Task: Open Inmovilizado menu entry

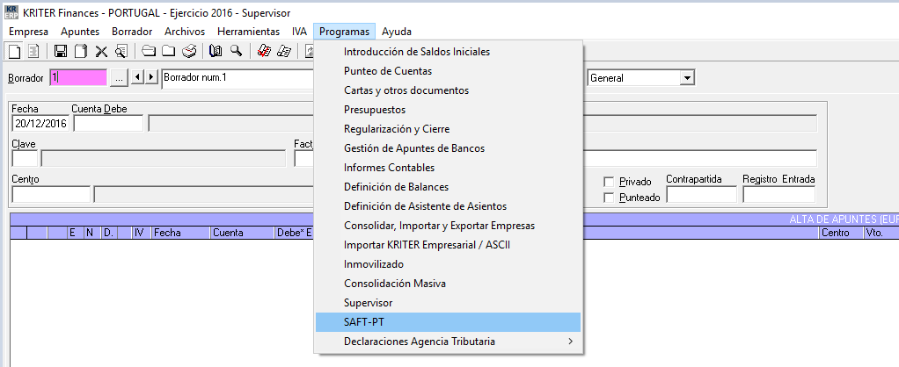Action: coord(448,264)
